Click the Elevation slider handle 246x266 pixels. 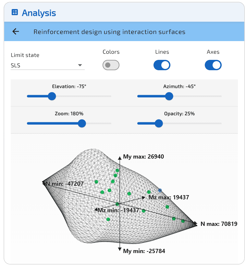(52, 96)
